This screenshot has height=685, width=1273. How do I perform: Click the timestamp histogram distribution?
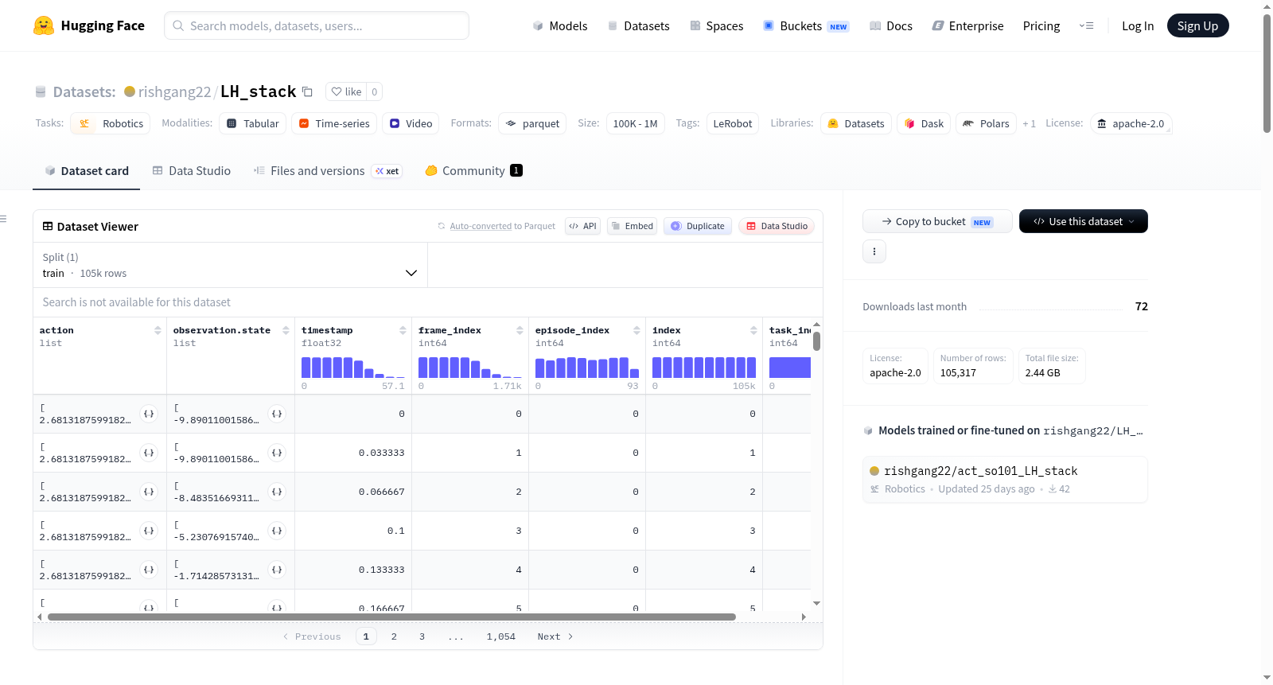(x=352, y=367)
